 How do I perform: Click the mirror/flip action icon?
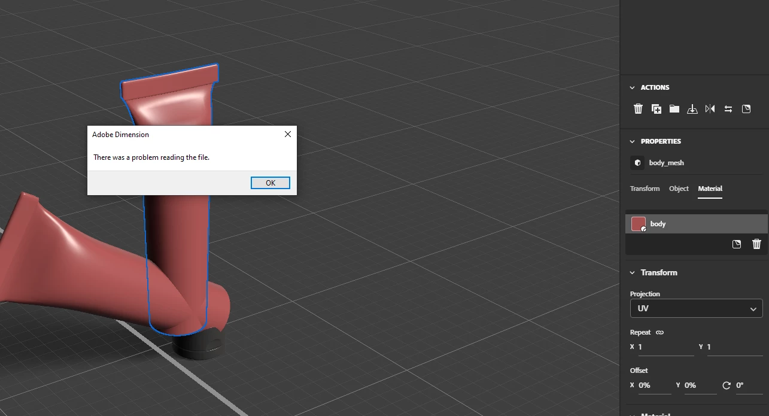pyautogui.click(x=710, y=109)
